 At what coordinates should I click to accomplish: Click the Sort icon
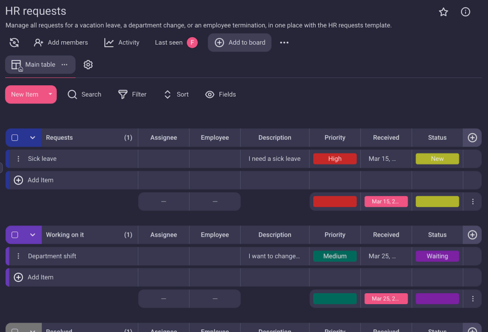[x=167, y=94]
